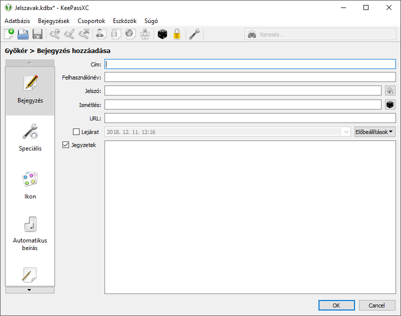Open database via the folder icon
This screenshot has height=316, width=401.
23,34
